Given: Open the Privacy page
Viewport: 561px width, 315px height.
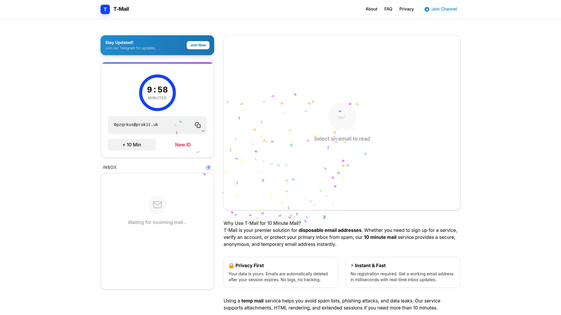Looking at the screenshot, I should (x=406, y=9).
